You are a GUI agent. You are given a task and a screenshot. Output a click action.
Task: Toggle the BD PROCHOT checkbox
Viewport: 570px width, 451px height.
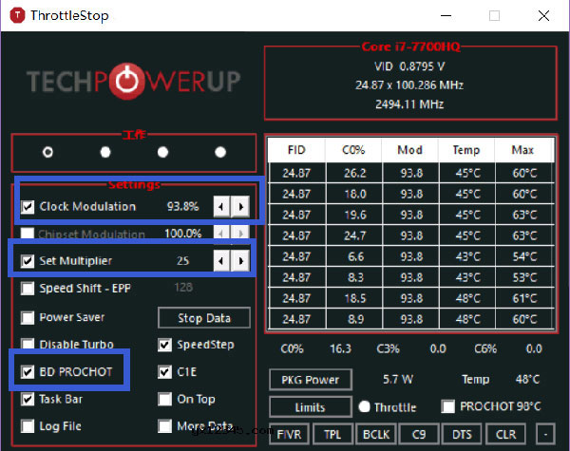pos(28,372)
